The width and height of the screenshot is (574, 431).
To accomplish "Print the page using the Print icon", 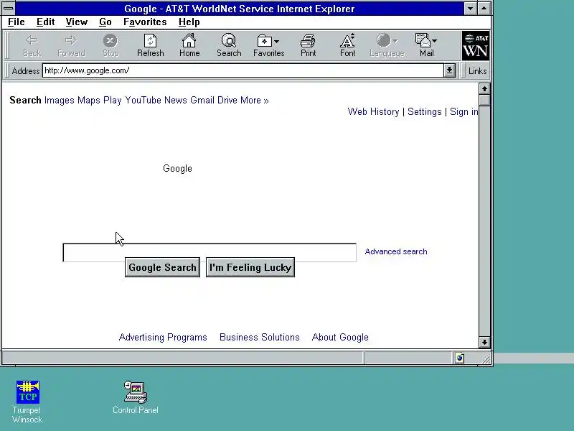I will click(308, 41).
